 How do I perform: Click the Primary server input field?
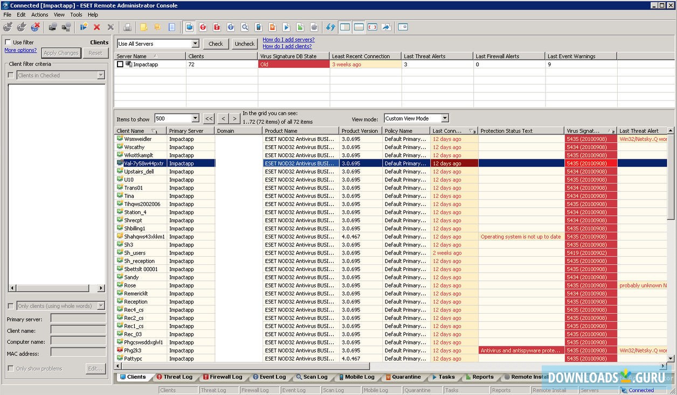tap(78, 318)
